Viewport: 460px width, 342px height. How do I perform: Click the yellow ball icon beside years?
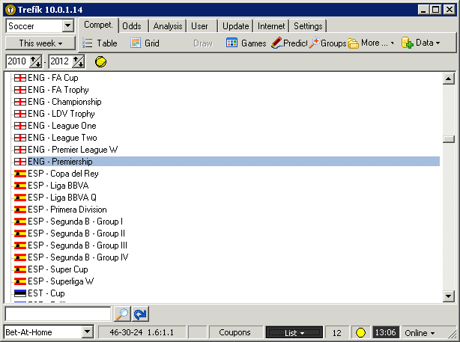(x=100, y=62)
